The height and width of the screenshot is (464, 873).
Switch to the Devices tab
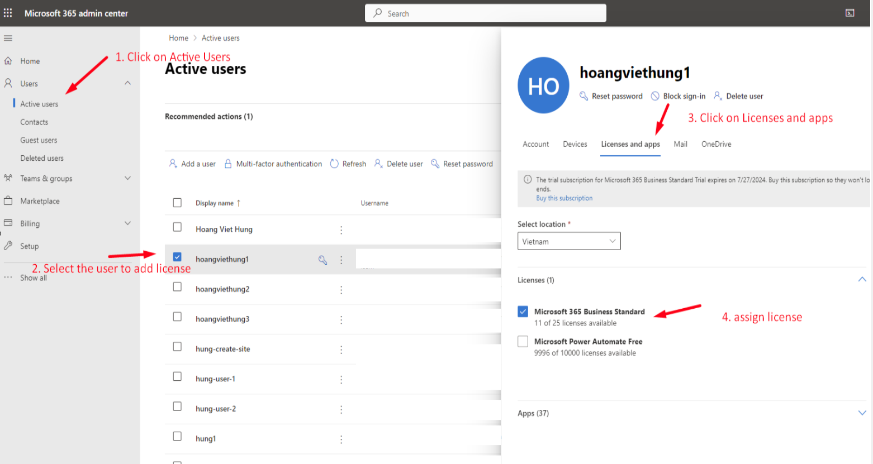point(575,144)
